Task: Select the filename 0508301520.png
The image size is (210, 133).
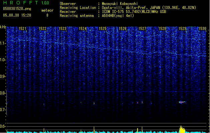Action: (17, 9)
